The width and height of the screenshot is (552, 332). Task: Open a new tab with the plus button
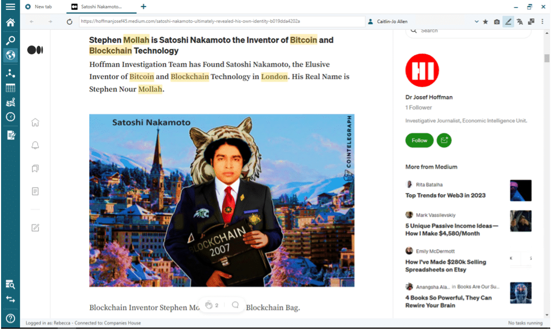pyautogui.click(x=143, y=6)
